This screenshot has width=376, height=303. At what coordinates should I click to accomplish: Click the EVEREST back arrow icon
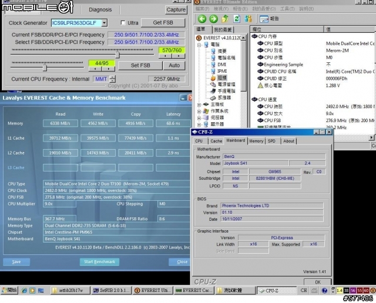(202, 18)
